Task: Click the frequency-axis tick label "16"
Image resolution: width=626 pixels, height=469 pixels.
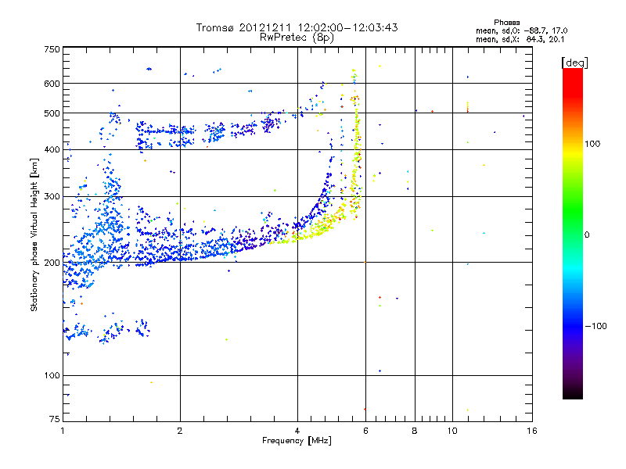Action: click(532, 431)
